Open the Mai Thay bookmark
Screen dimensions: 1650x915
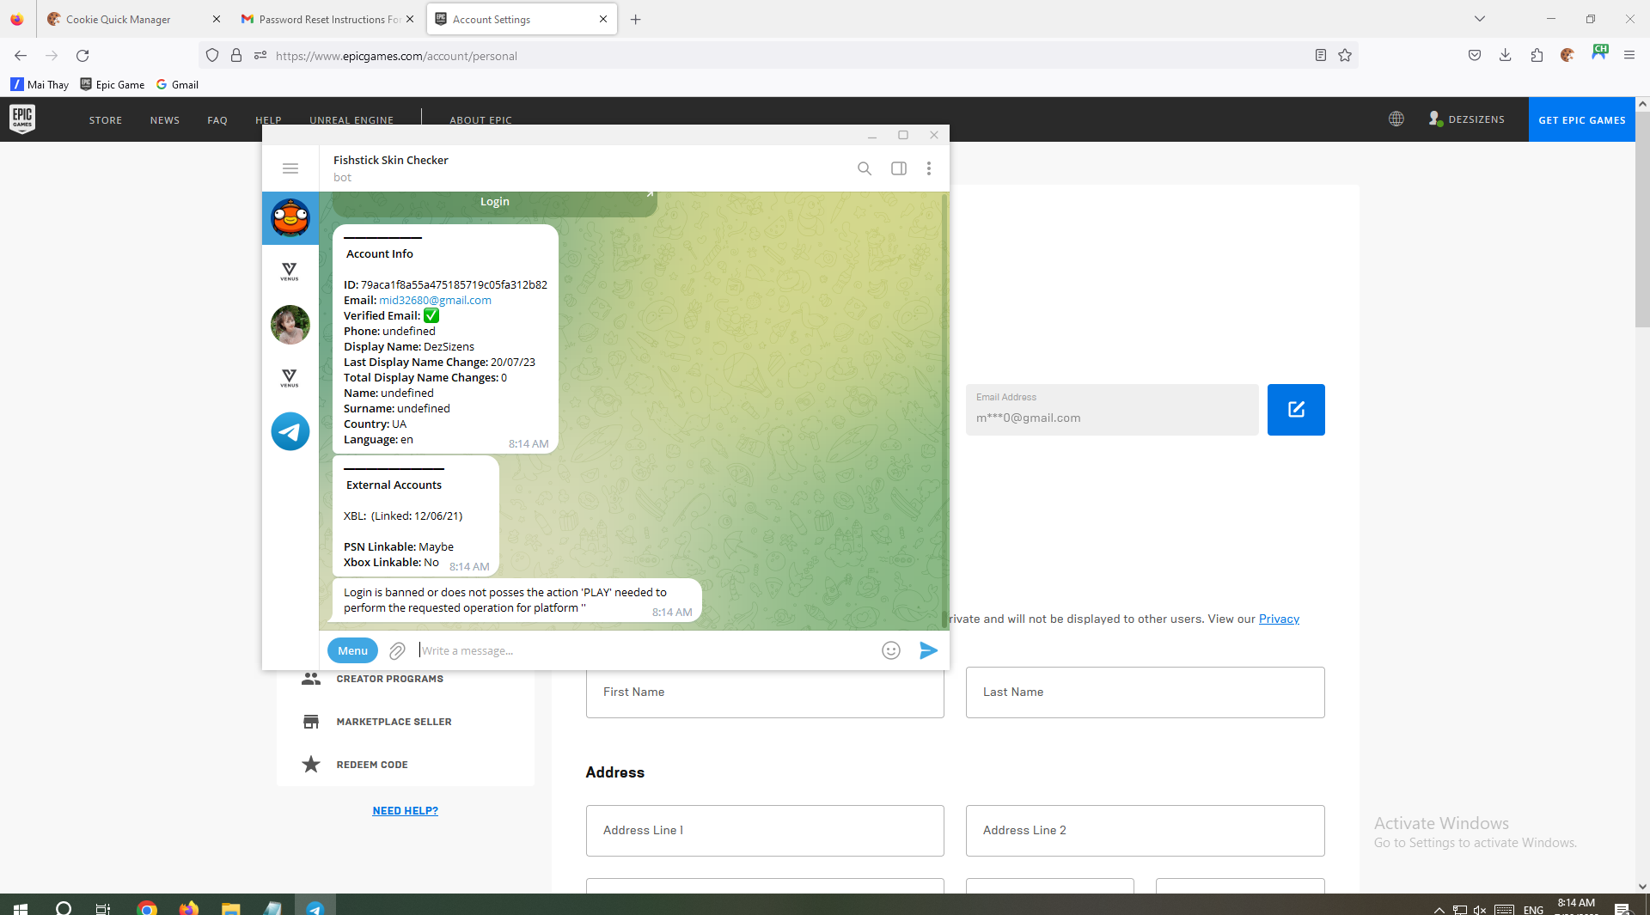pos(40,84)
